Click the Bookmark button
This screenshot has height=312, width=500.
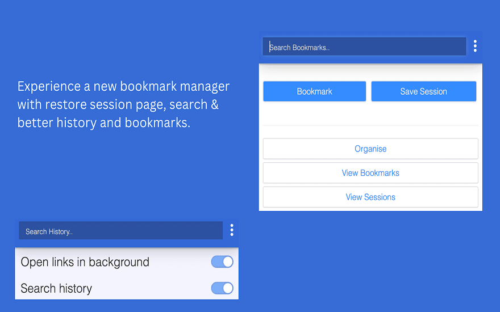point(314,91)
